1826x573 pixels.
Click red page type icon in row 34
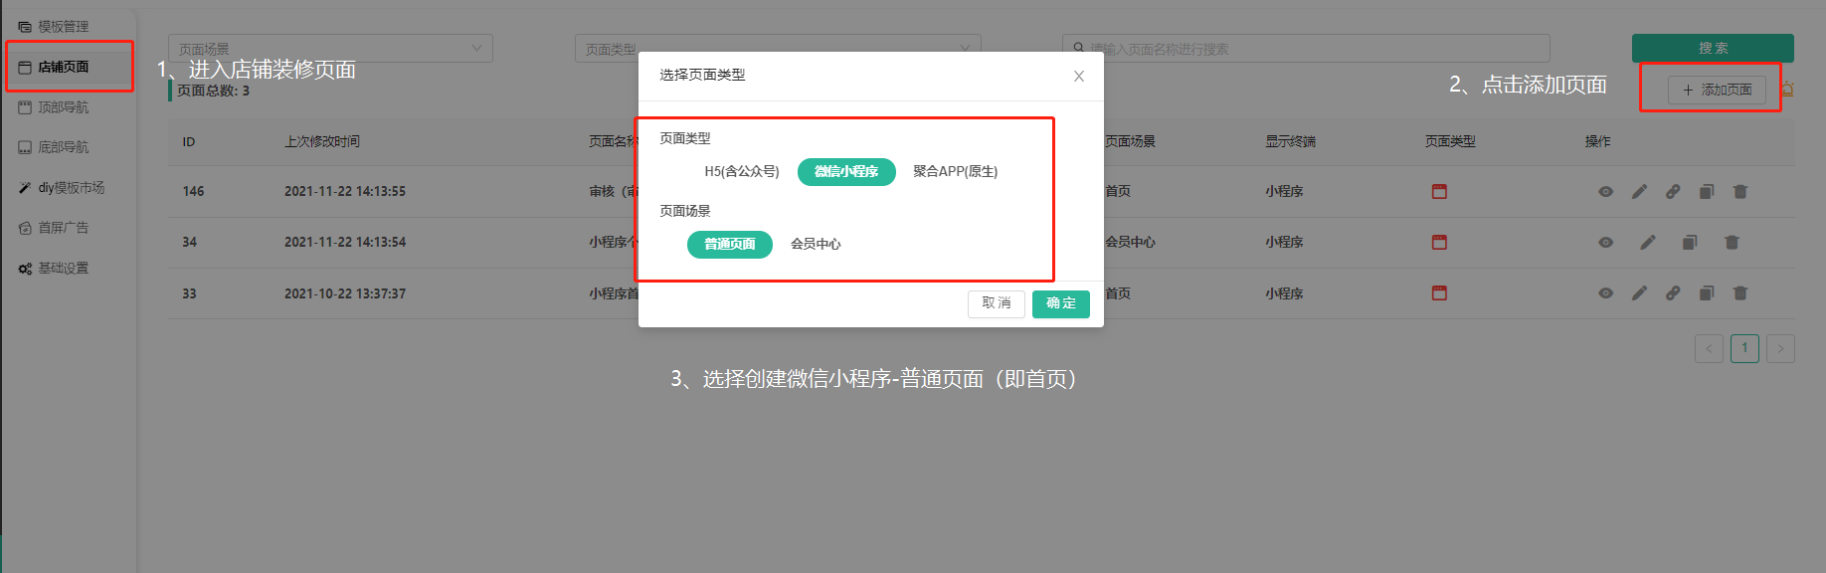click(1439, 242)
